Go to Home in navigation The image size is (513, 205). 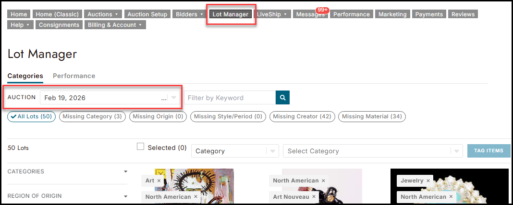click(19, 14)
